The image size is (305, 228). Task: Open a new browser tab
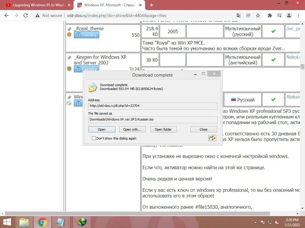[152, 5]
